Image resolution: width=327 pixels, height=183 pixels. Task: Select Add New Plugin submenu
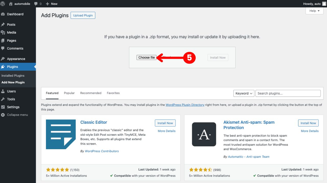13,82
